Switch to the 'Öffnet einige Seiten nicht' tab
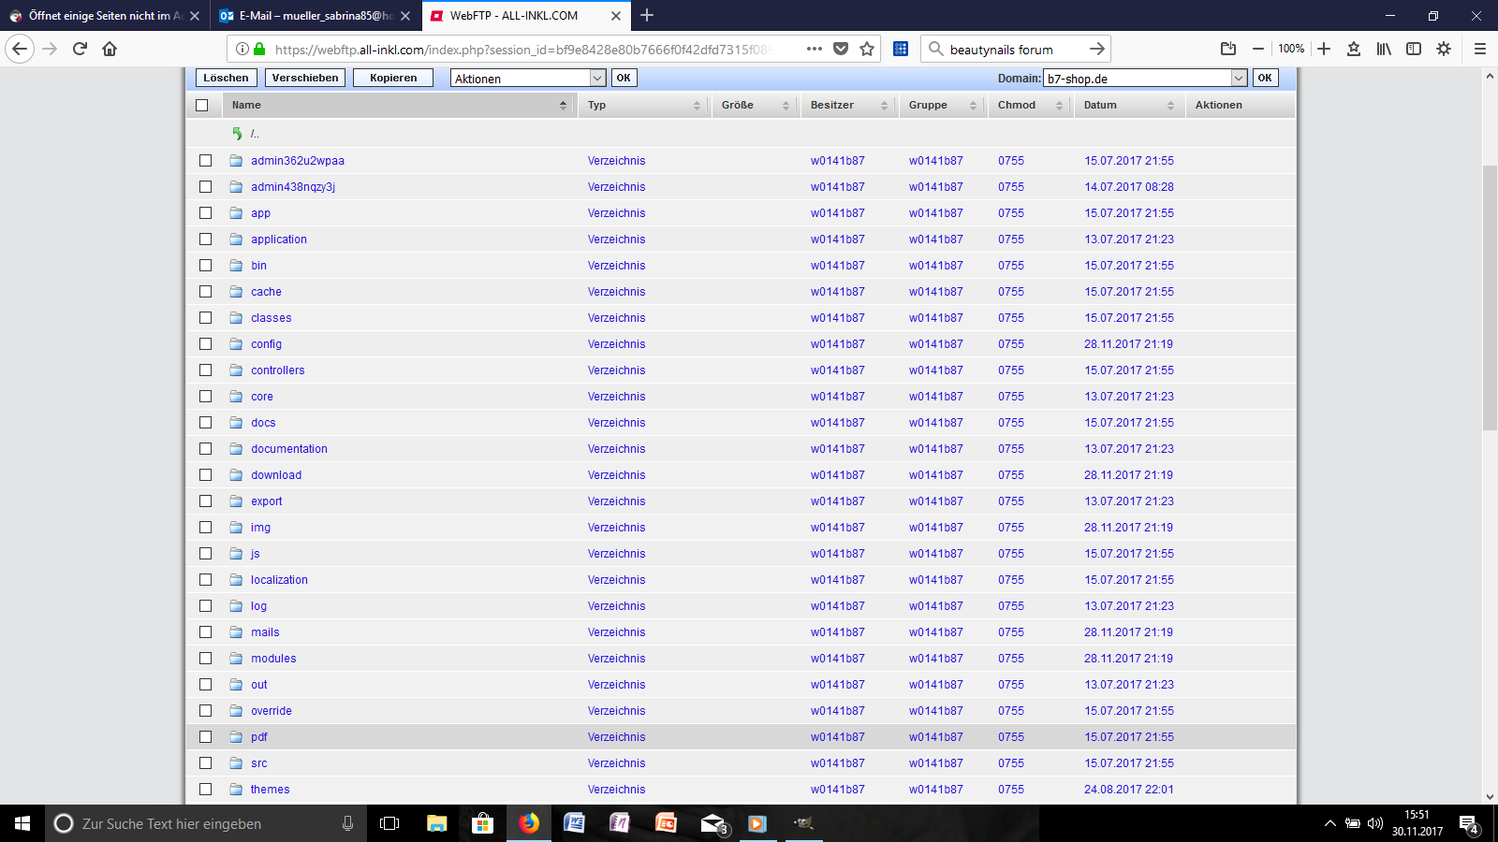 [x=104, y=15]
